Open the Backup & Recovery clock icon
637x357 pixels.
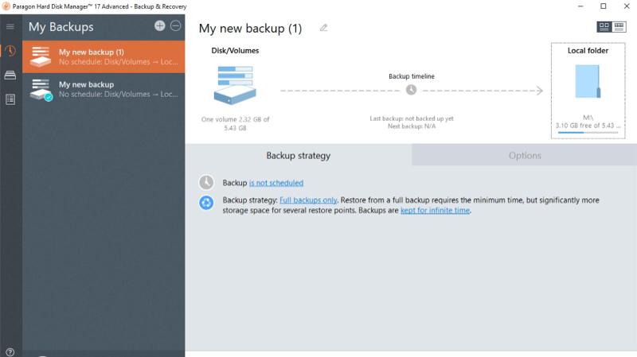10,51
